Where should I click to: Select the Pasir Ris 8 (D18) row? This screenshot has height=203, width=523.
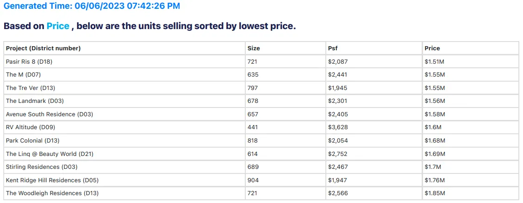[x=28, y=62]
